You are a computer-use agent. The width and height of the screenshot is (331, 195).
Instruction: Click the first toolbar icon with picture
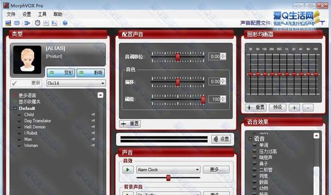point(8,23)
